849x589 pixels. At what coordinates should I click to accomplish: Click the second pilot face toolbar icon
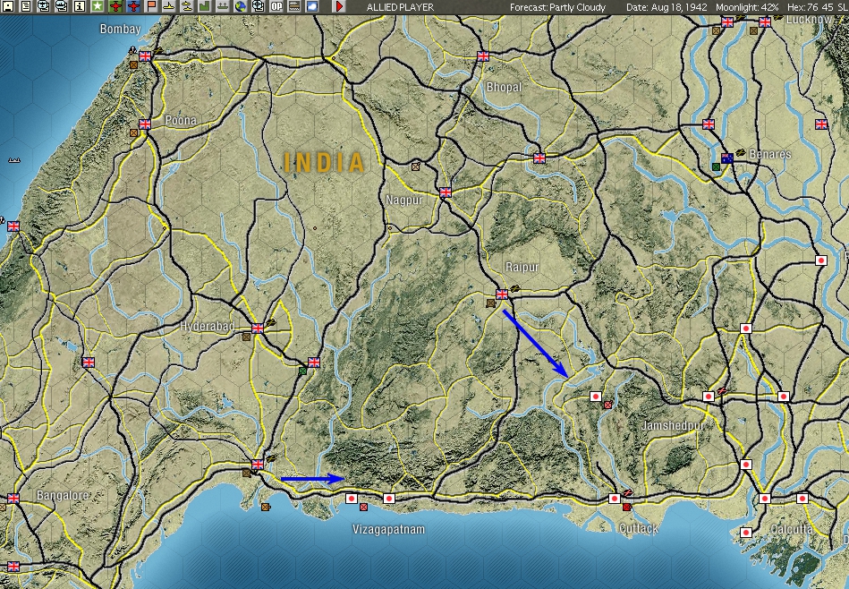(61, 6)
